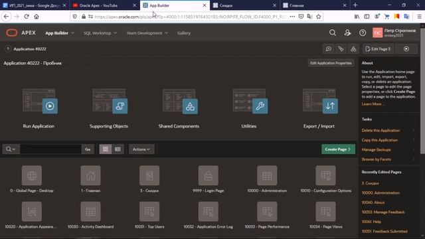Open Export / Import

(320, 101)
